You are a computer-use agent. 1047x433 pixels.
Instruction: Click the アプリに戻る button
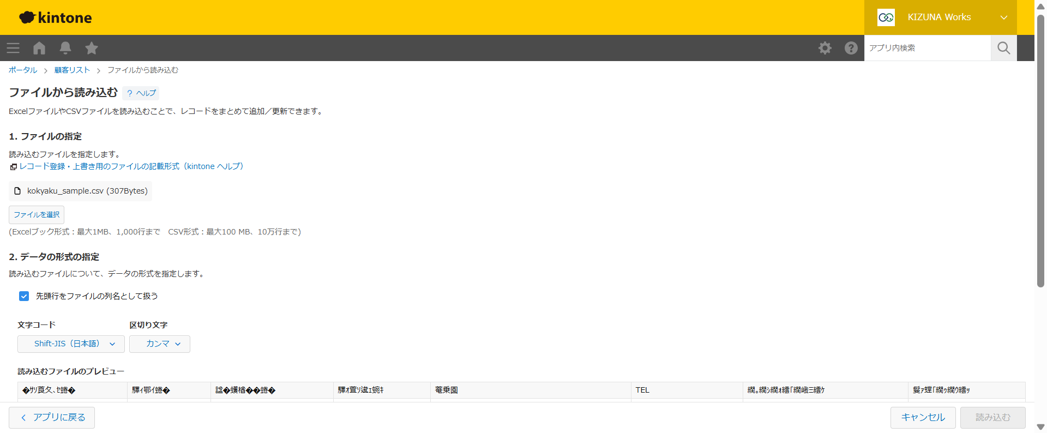coord(52,418)
